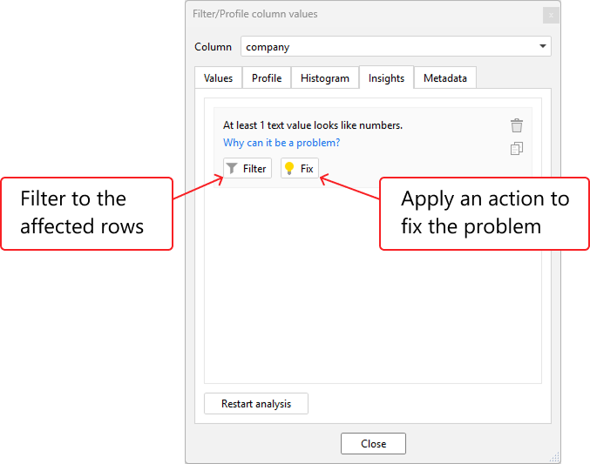Switch to the Values tab
590x464 pixels.
(x=218, y=78)
